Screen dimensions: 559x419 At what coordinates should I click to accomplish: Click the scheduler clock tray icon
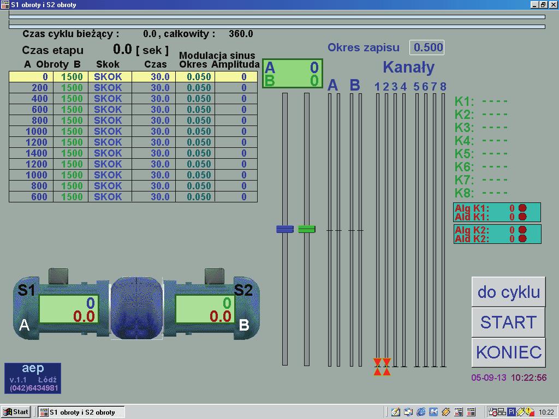(493, 412)
